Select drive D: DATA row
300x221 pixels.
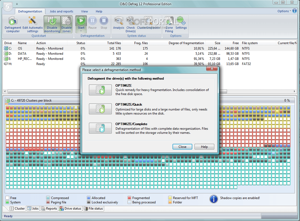150,53
